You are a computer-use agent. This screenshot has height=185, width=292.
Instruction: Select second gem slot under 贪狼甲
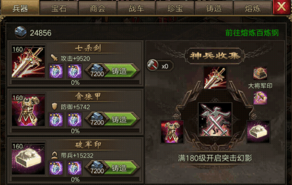click(75, 120)
